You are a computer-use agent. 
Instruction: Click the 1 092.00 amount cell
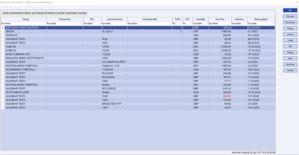(x=220, y=31)
